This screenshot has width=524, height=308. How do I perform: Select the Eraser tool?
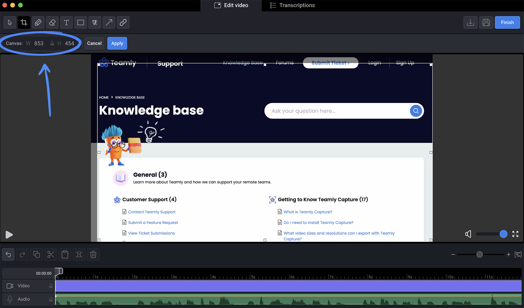coord(52,22)
